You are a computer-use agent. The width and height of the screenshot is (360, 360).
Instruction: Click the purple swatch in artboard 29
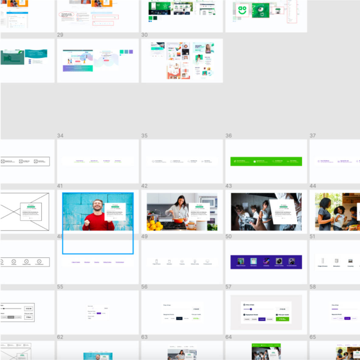tap(131, 52)
